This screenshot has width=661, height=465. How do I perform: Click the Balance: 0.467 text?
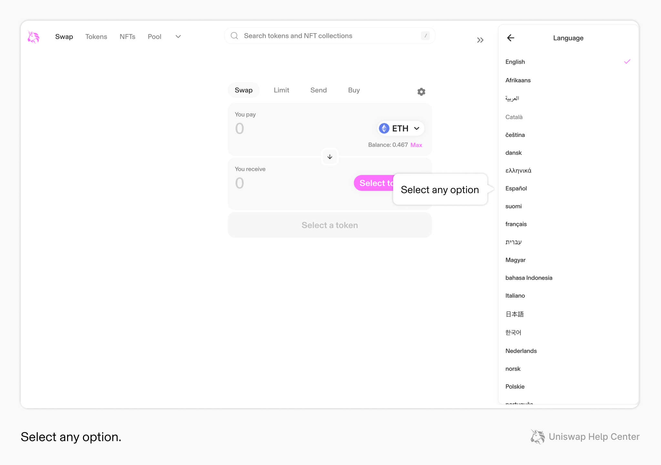(x=388, y=145)
